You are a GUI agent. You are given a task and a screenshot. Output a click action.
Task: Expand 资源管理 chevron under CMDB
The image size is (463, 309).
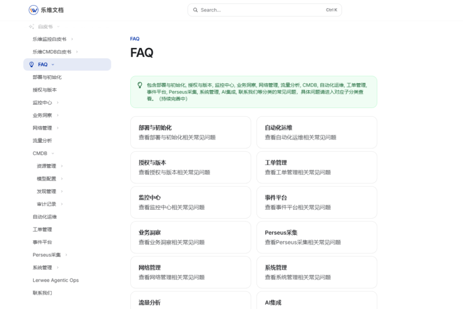61,166
